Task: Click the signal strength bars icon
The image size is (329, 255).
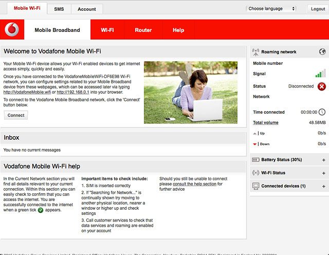Action: 320,74
